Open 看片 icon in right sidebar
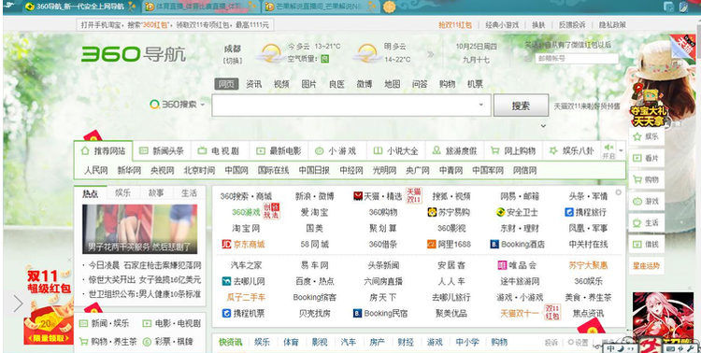Screen dimensions: 701x353 [x=637, y=158]
